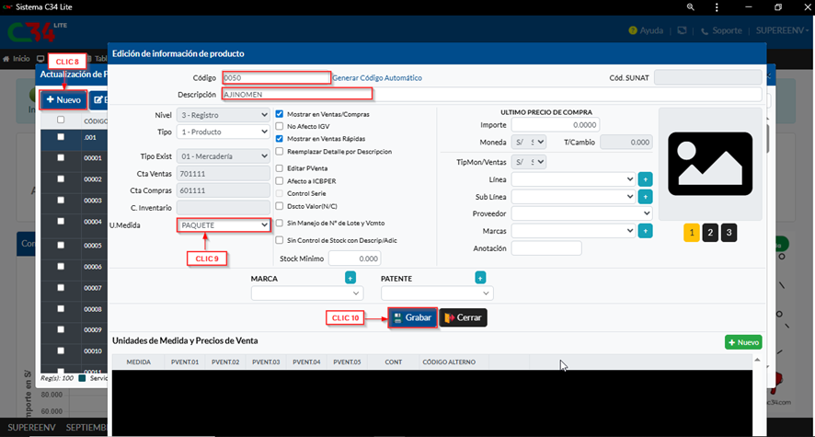Toggle the Afecto a ICBPER checkbox

coord(281,181)
